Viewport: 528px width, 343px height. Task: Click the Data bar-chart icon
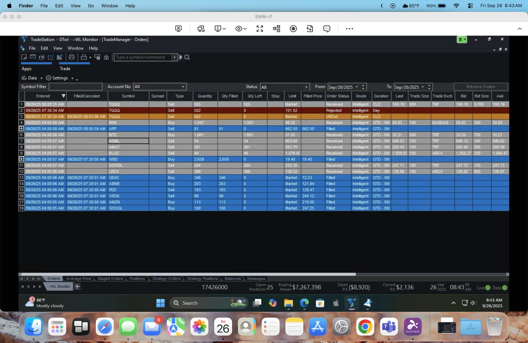pyautogui.click(x=24, y=78)
